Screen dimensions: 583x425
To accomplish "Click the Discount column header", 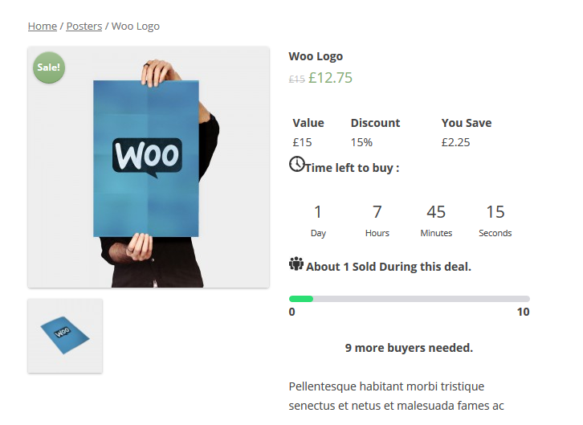I will click(375, 123).
